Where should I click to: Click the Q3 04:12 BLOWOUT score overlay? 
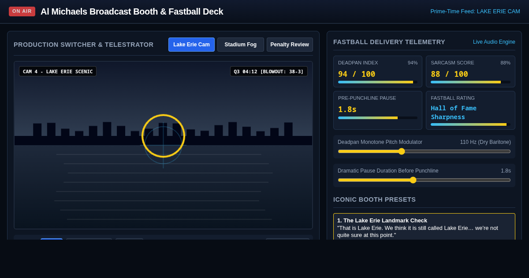click(269, 71)
